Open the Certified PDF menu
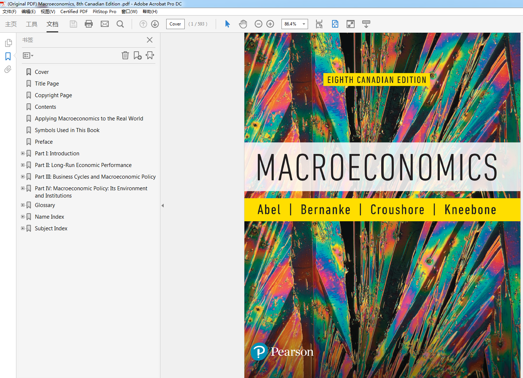This screenshot has width=523, height=378. tap(74, 12)
